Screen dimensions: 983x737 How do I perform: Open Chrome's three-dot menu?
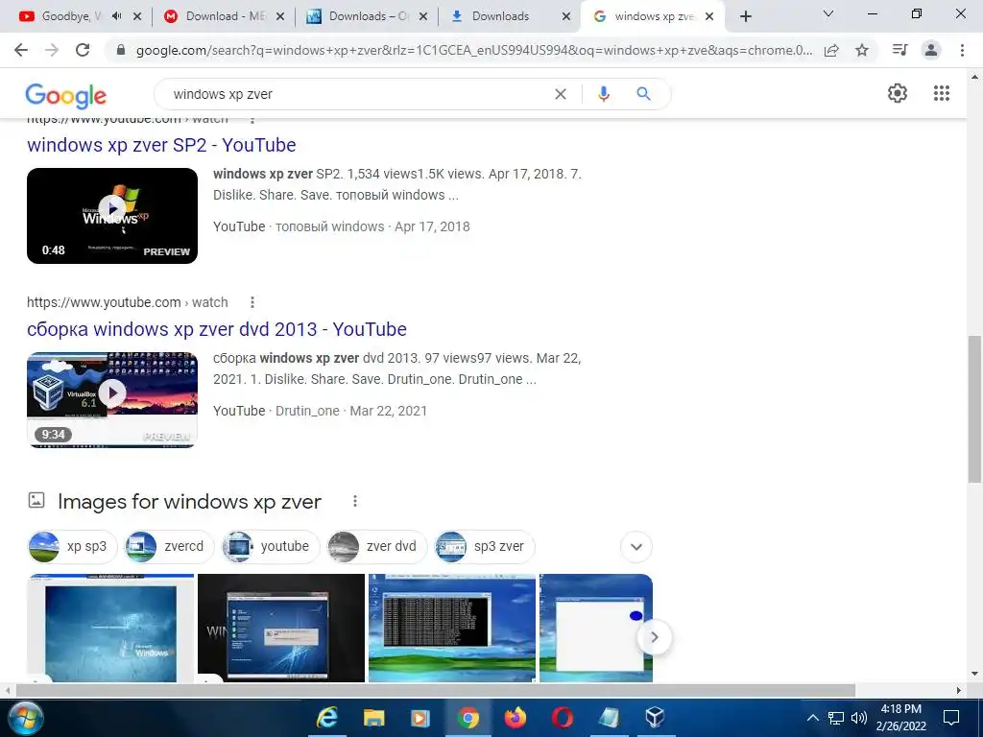click(x=962, y=50)
